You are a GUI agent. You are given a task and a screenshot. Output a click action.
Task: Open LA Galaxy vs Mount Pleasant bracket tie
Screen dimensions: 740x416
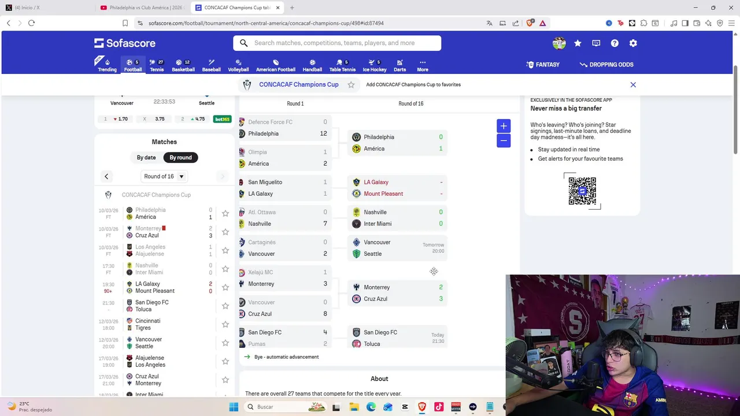pyautogui.click(x=397, y=188)
